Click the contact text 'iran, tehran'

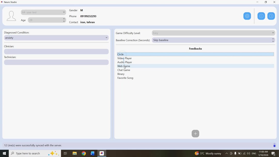[87, 22]
